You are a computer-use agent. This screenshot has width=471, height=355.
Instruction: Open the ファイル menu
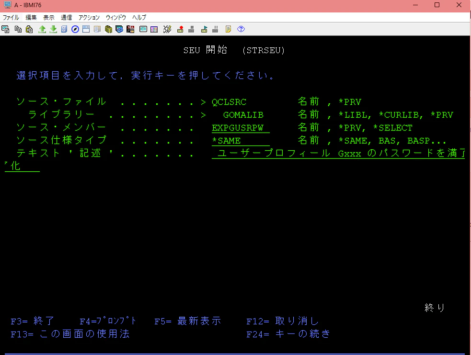click(11, 17)
